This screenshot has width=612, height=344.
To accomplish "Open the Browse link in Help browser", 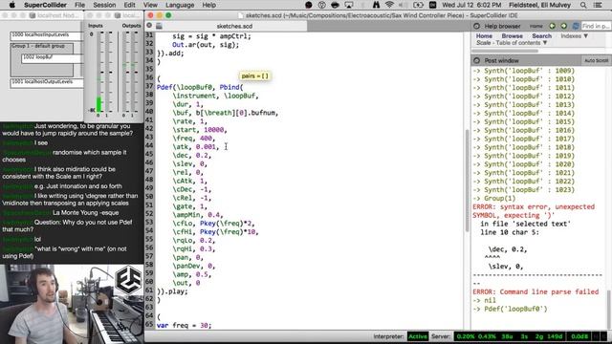I will pos(513,36).
